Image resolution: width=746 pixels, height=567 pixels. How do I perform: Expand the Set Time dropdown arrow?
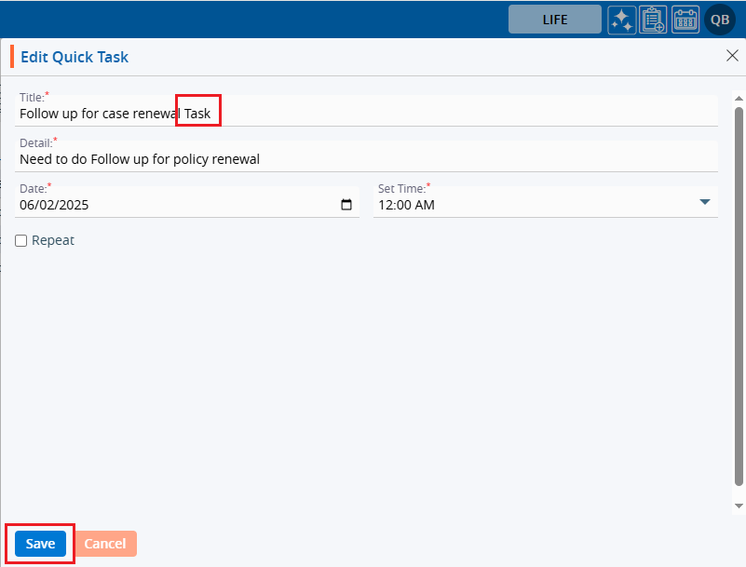click(x=704, y=202)
